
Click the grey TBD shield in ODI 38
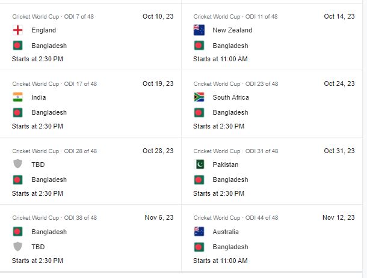tap(17, 247)
